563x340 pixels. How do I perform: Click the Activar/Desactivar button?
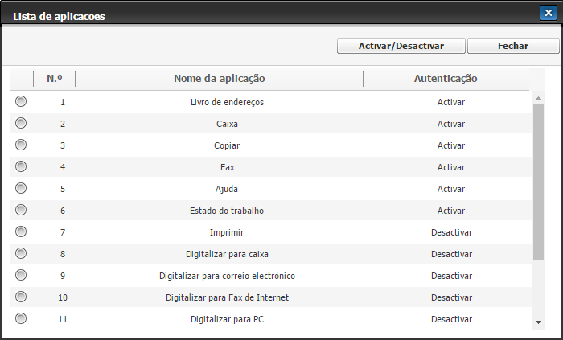point(401,46)
